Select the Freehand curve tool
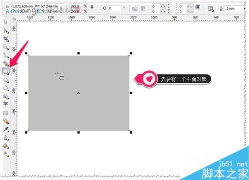This screenshot has width=249, height=180. point(6,55)
